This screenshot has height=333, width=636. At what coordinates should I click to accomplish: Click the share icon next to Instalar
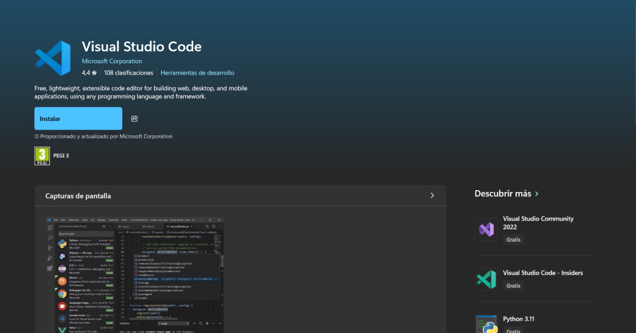pyautogui.click(x=134, y=119)
